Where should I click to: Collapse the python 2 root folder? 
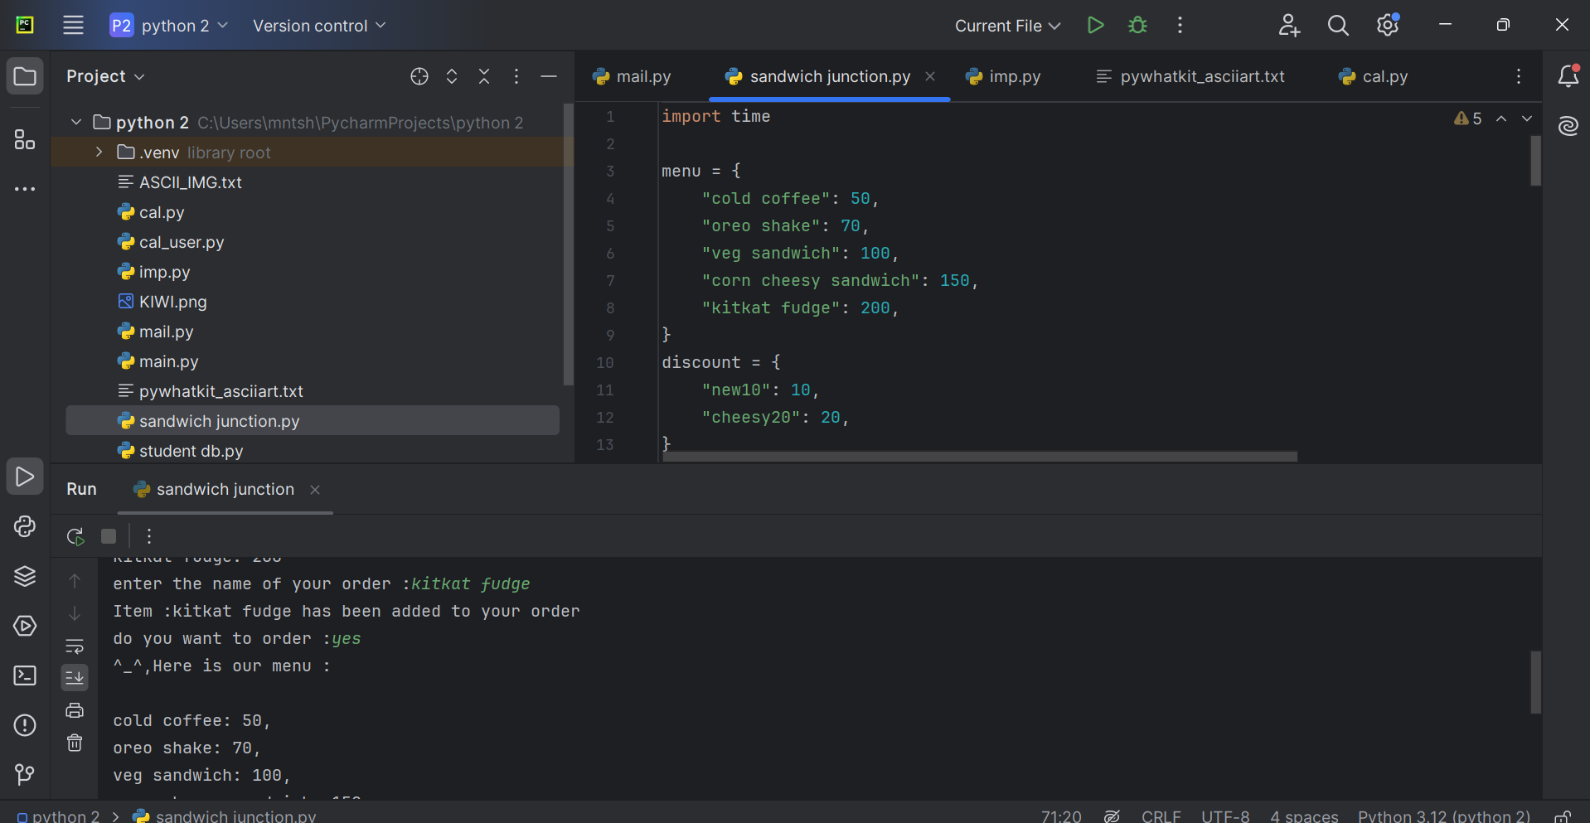click(x=76, y=123)
